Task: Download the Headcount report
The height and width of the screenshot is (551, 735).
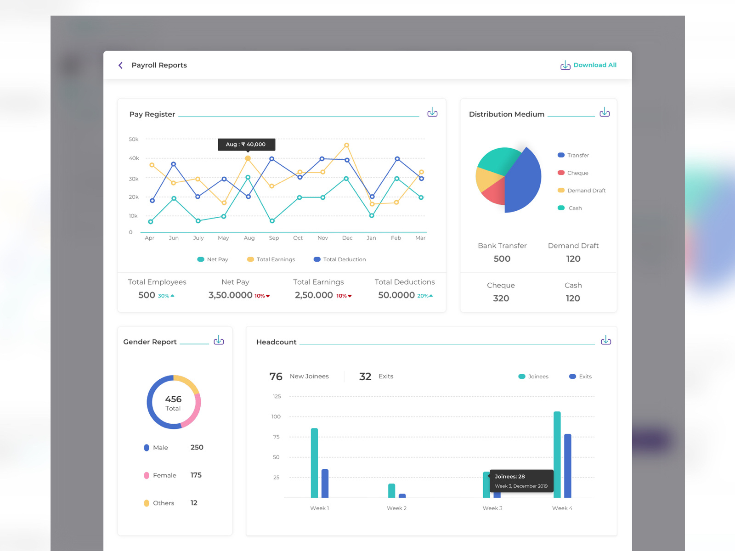Action: [606, 340]
